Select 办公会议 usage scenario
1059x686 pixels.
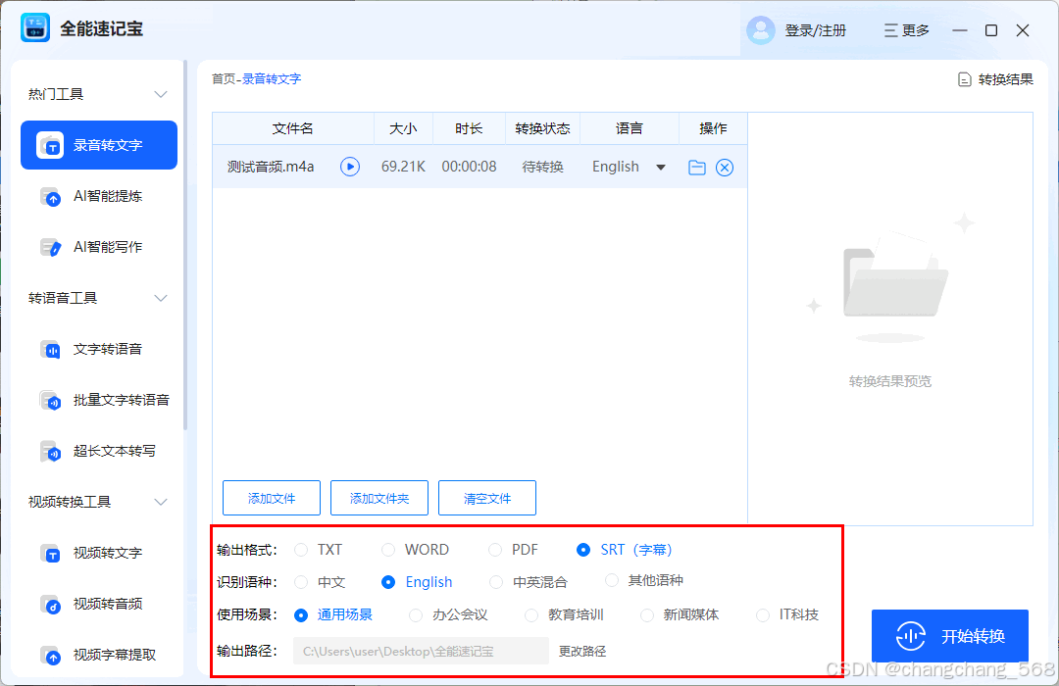tap(416, 615)
